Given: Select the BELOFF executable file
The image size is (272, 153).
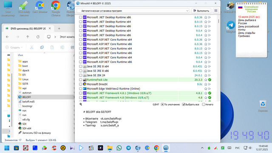Looking at the screenshot, I should [26, 97].
